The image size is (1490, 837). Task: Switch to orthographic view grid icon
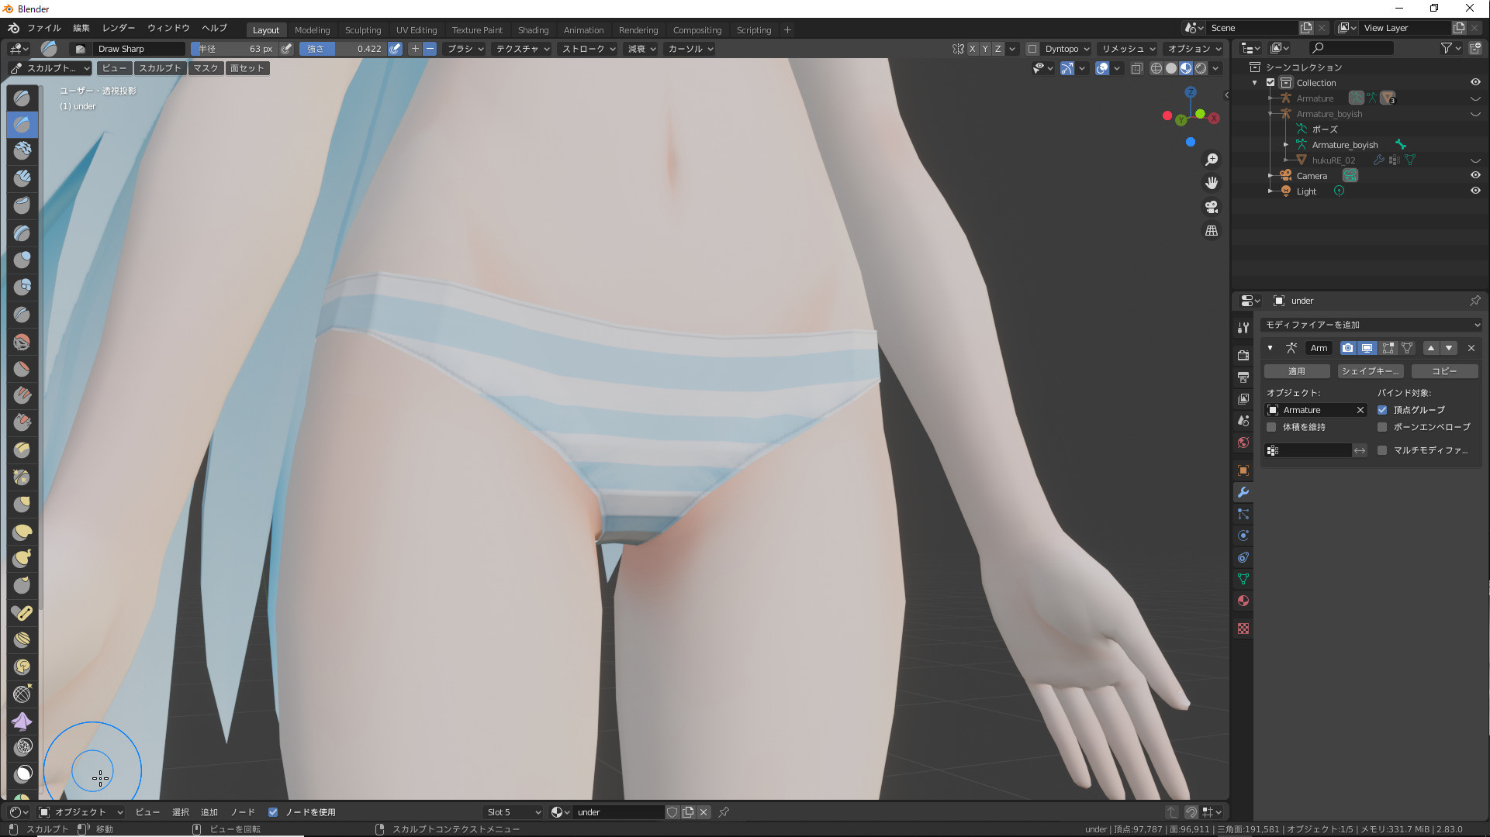[1211, 231]
